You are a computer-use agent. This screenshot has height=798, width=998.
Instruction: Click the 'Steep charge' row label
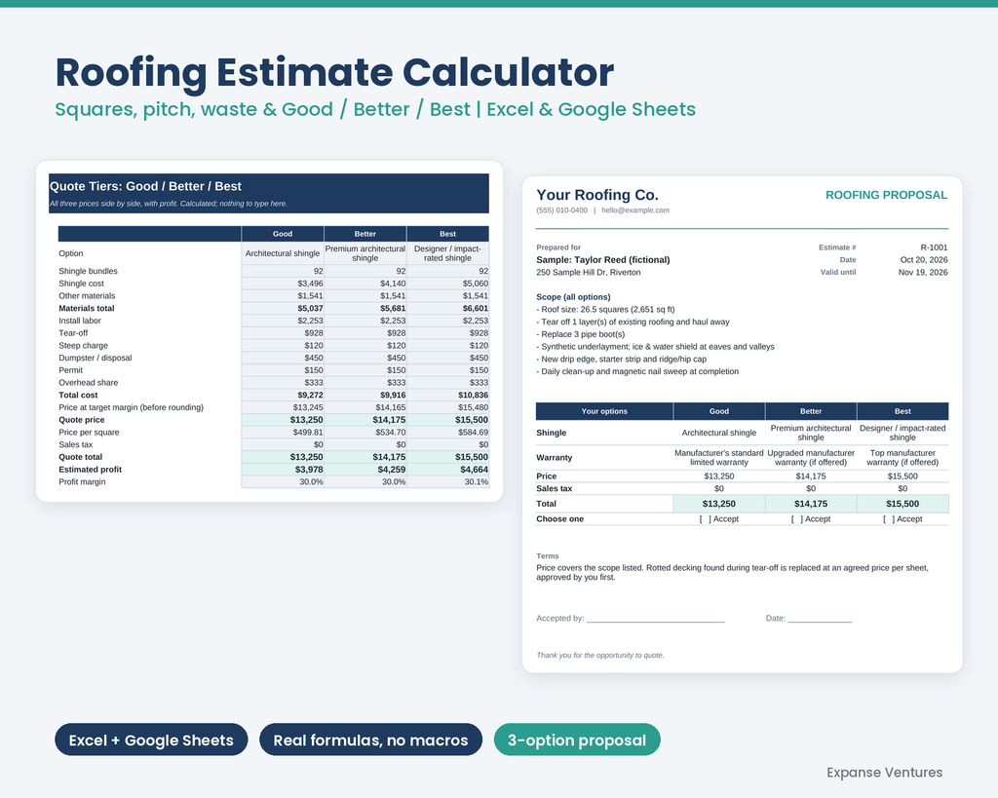pos(84,346)
